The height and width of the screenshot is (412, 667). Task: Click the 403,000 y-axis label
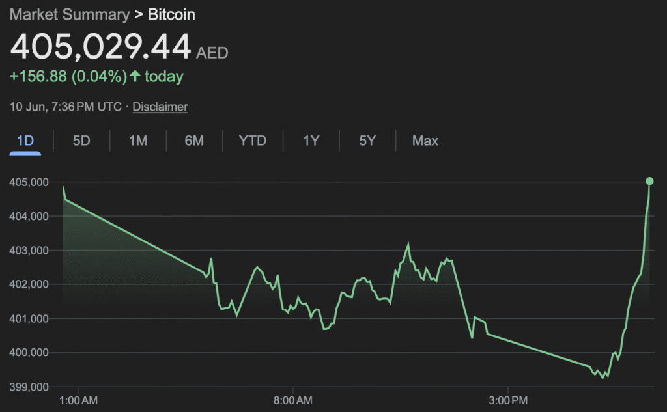coord(29,251)
